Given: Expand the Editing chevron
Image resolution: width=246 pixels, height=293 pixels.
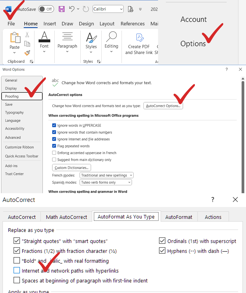Looking at the screenshot, I should tap(111, 52).
